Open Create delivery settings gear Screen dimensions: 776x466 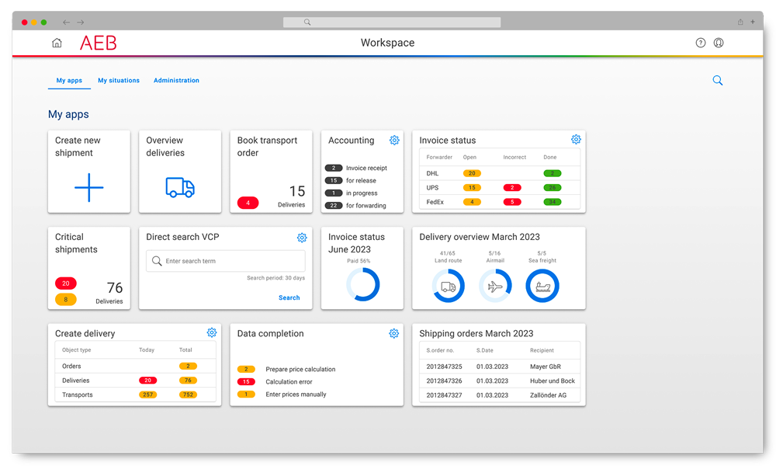(x=212, y=332)
